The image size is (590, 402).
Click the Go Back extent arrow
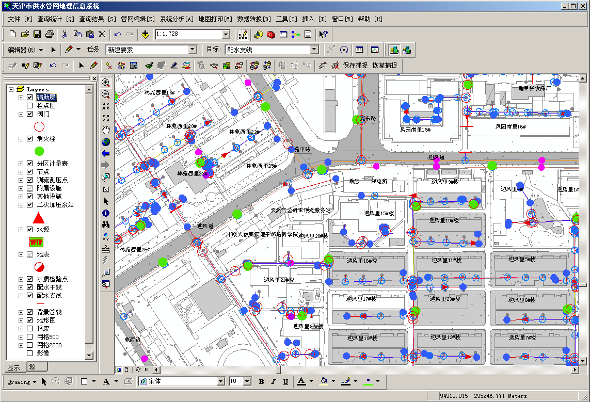pos(106,153)
